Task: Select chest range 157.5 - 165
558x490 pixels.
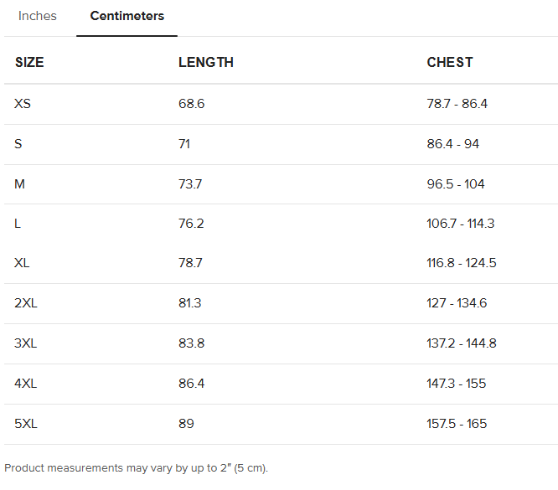Action: point(457,424)
